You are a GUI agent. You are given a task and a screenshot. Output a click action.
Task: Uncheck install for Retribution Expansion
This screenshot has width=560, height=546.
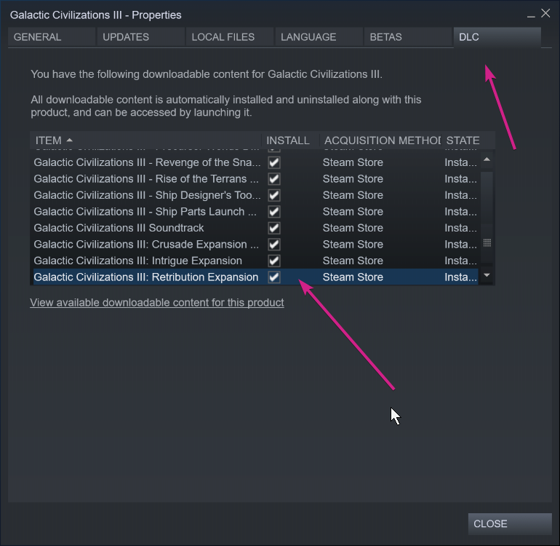(274, 277)
